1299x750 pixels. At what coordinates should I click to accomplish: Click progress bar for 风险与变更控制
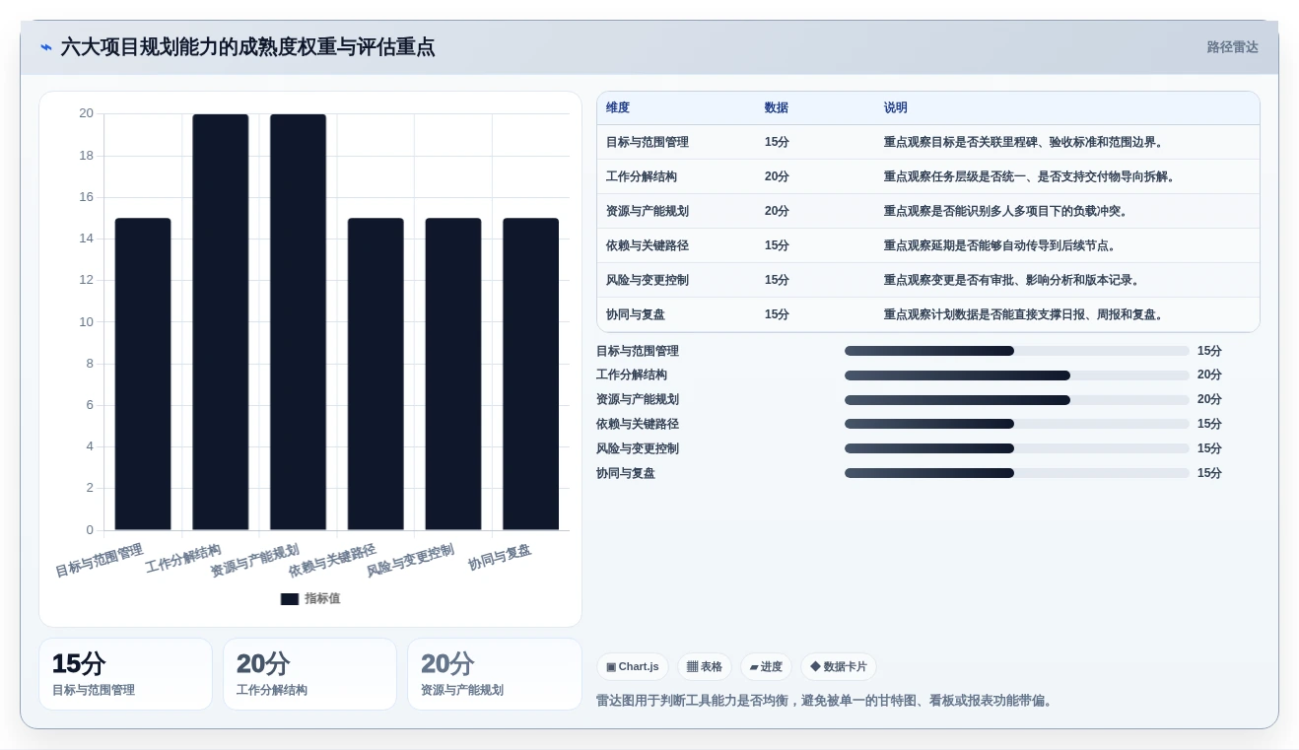1017,448
